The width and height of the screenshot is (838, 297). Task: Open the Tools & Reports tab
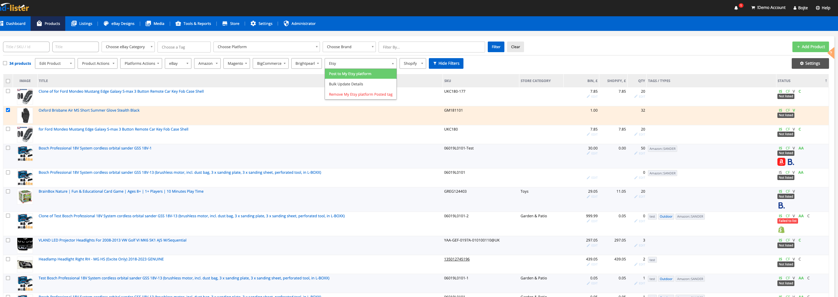193,24
